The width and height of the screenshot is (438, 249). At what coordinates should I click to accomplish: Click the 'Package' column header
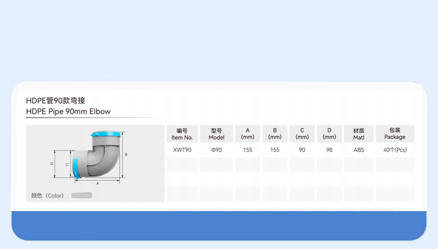(x=395, y=134)
